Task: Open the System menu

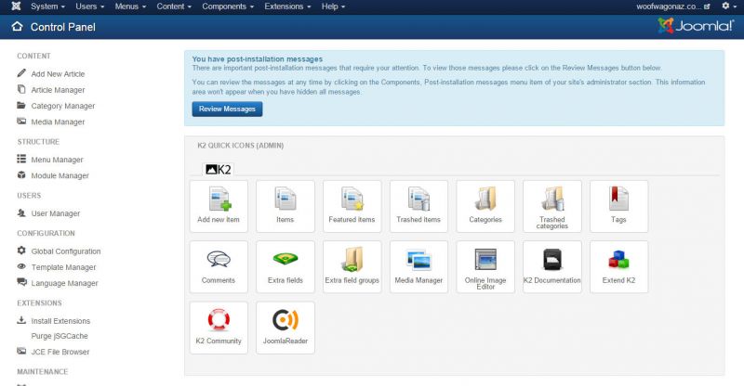Action: point(47,6)
